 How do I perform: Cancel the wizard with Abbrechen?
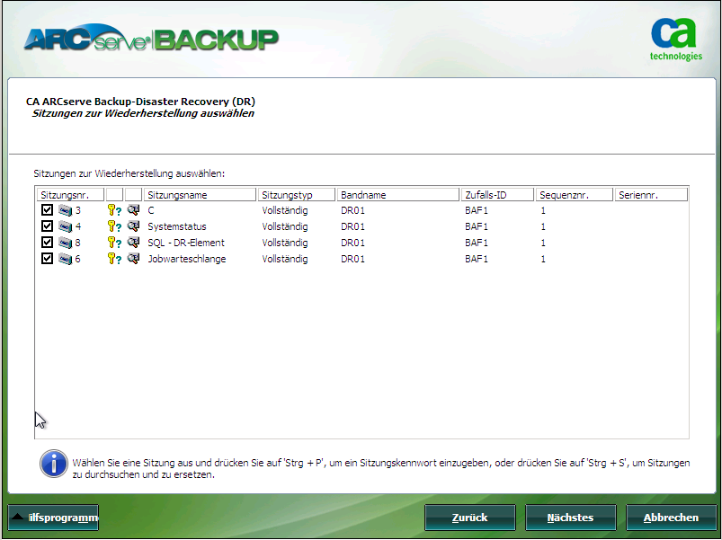tap(671, 517)
